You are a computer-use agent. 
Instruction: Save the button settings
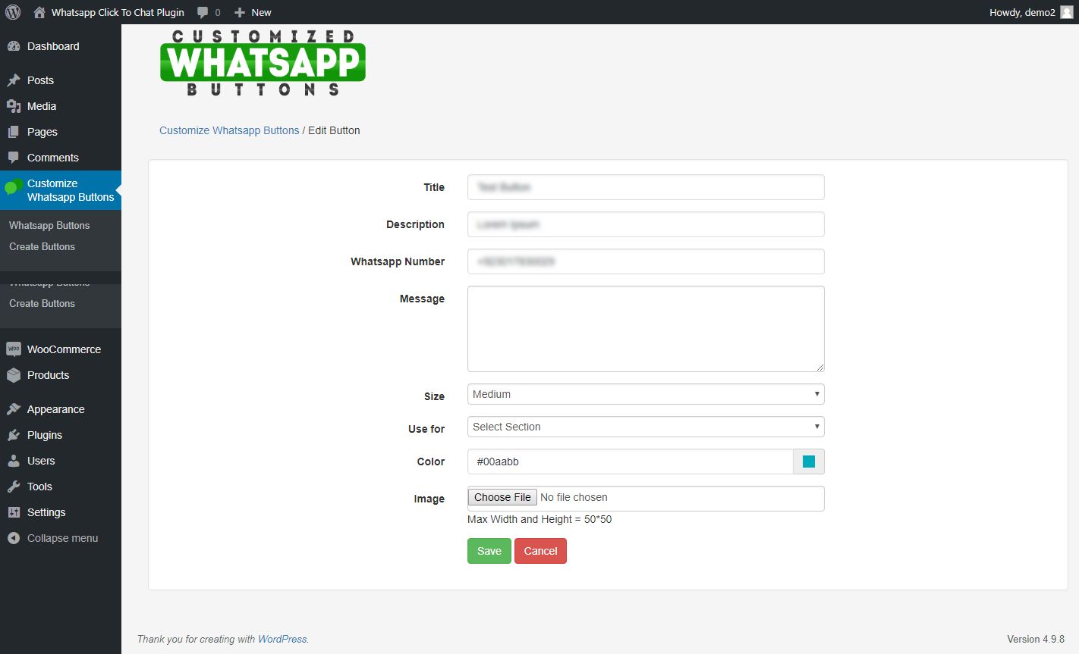489,551
